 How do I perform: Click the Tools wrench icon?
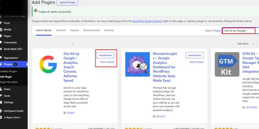[1, 95]
